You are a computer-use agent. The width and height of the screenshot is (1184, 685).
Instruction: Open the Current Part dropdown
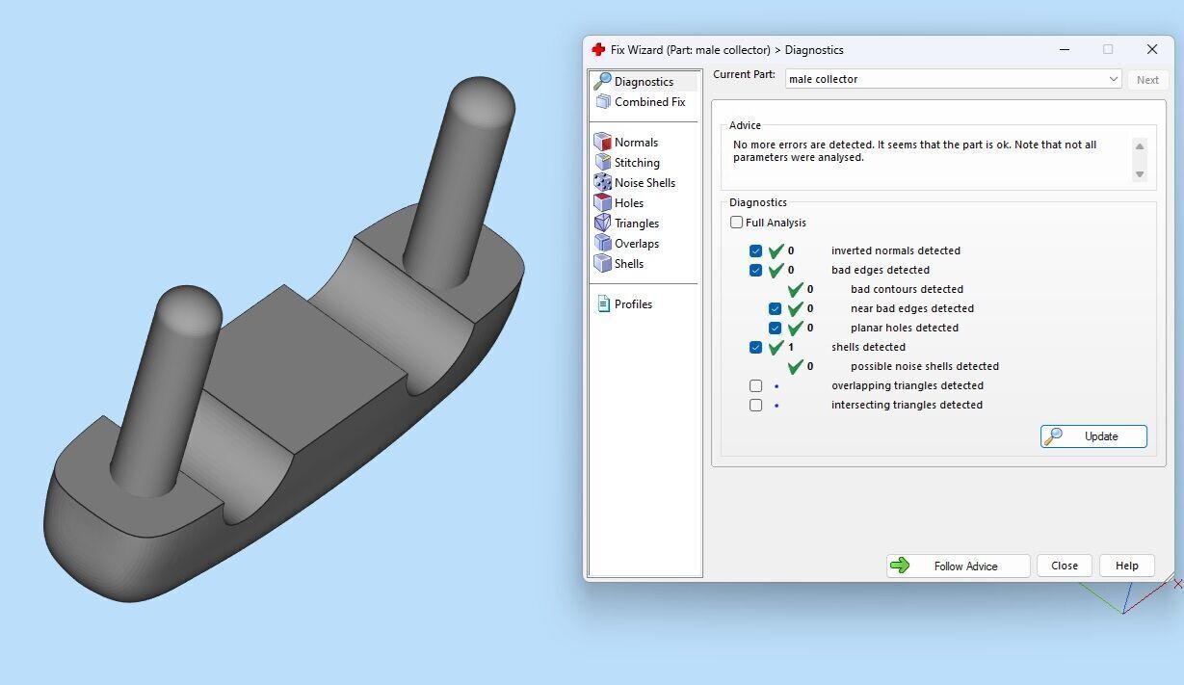[954, 79]
